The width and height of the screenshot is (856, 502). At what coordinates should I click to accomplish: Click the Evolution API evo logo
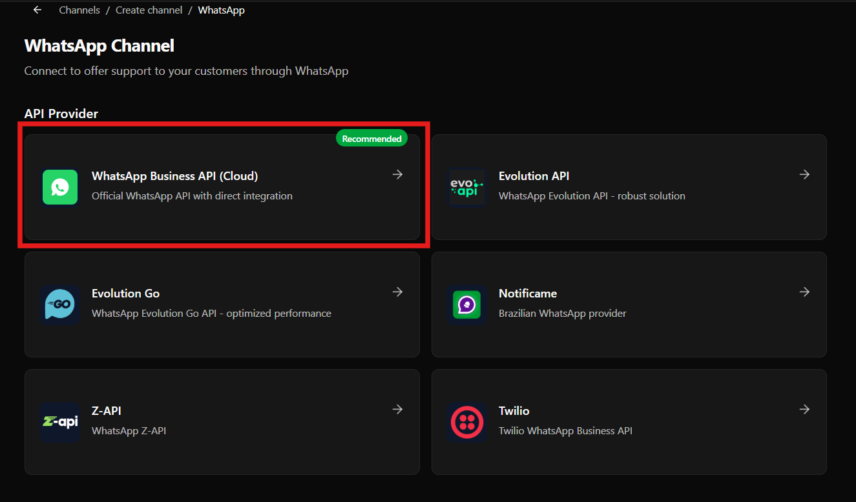point(467,187)
